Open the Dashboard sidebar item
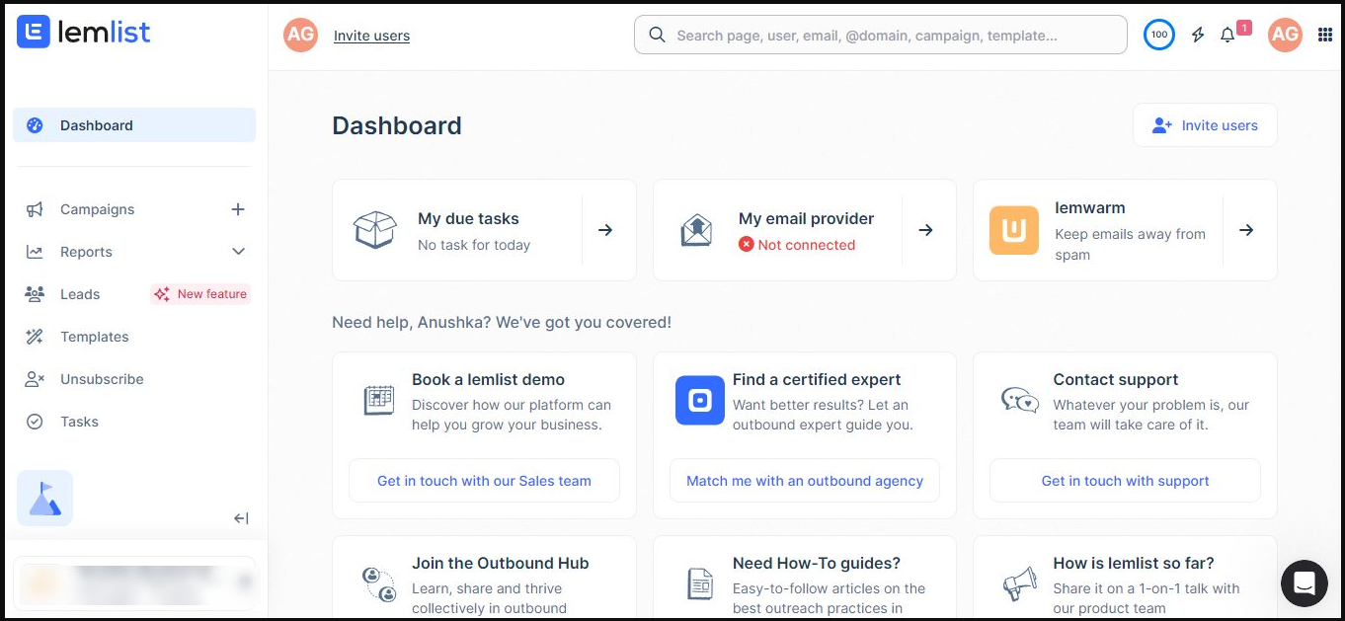Viewport: 1345px width, 621px height. (x=134, y=125)
